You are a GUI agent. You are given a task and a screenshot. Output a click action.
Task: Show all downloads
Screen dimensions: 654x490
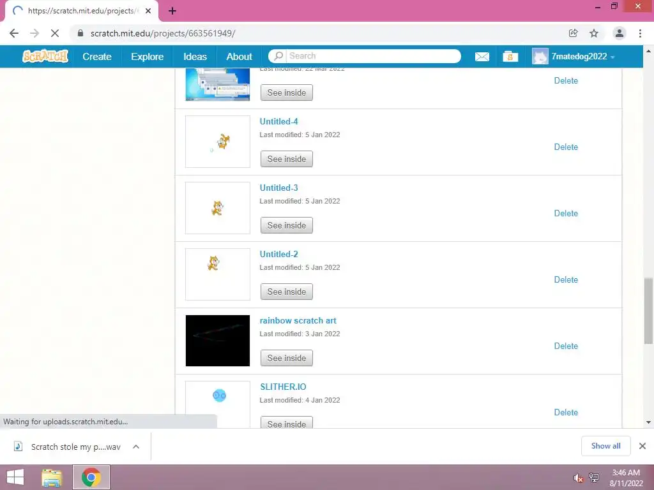tap(605, 446)
